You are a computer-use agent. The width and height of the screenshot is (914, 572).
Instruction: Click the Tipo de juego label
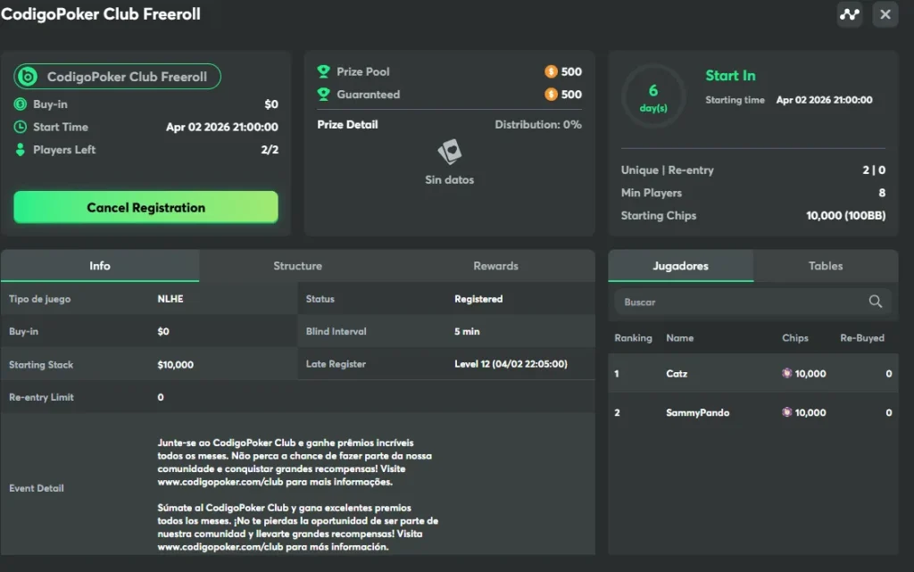39,299
